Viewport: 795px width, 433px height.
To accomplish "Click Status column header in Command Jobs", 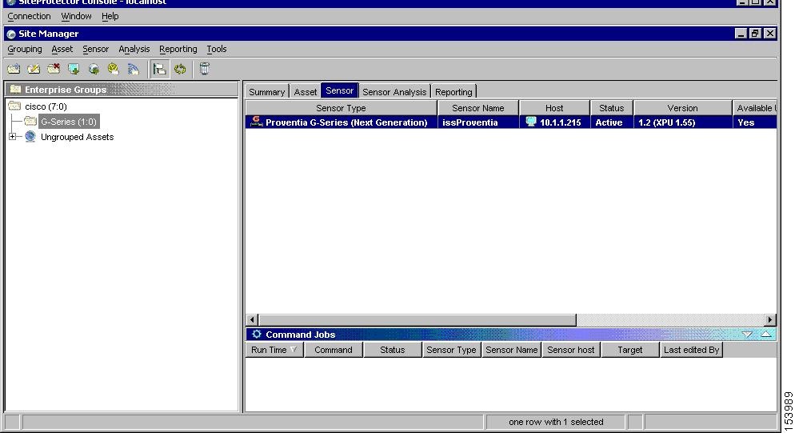I will pyautogui.click(x=393, y=350).
